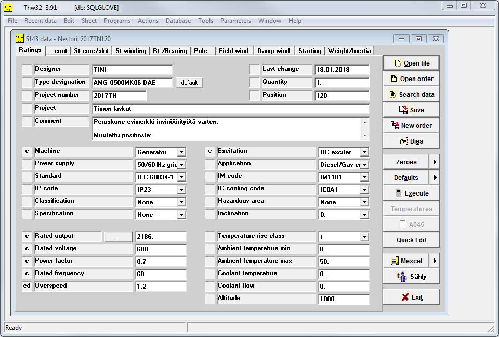499x337 pixels.
Task: Open the Excitation dropdown
Action: coord(364,152)
